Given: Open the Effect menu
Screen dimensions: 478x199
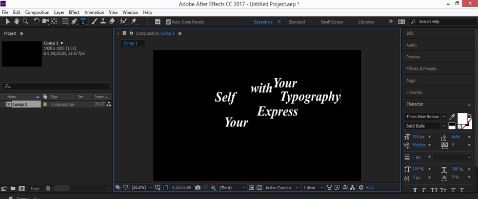Looking at the screenshot, I should [74, 12].
